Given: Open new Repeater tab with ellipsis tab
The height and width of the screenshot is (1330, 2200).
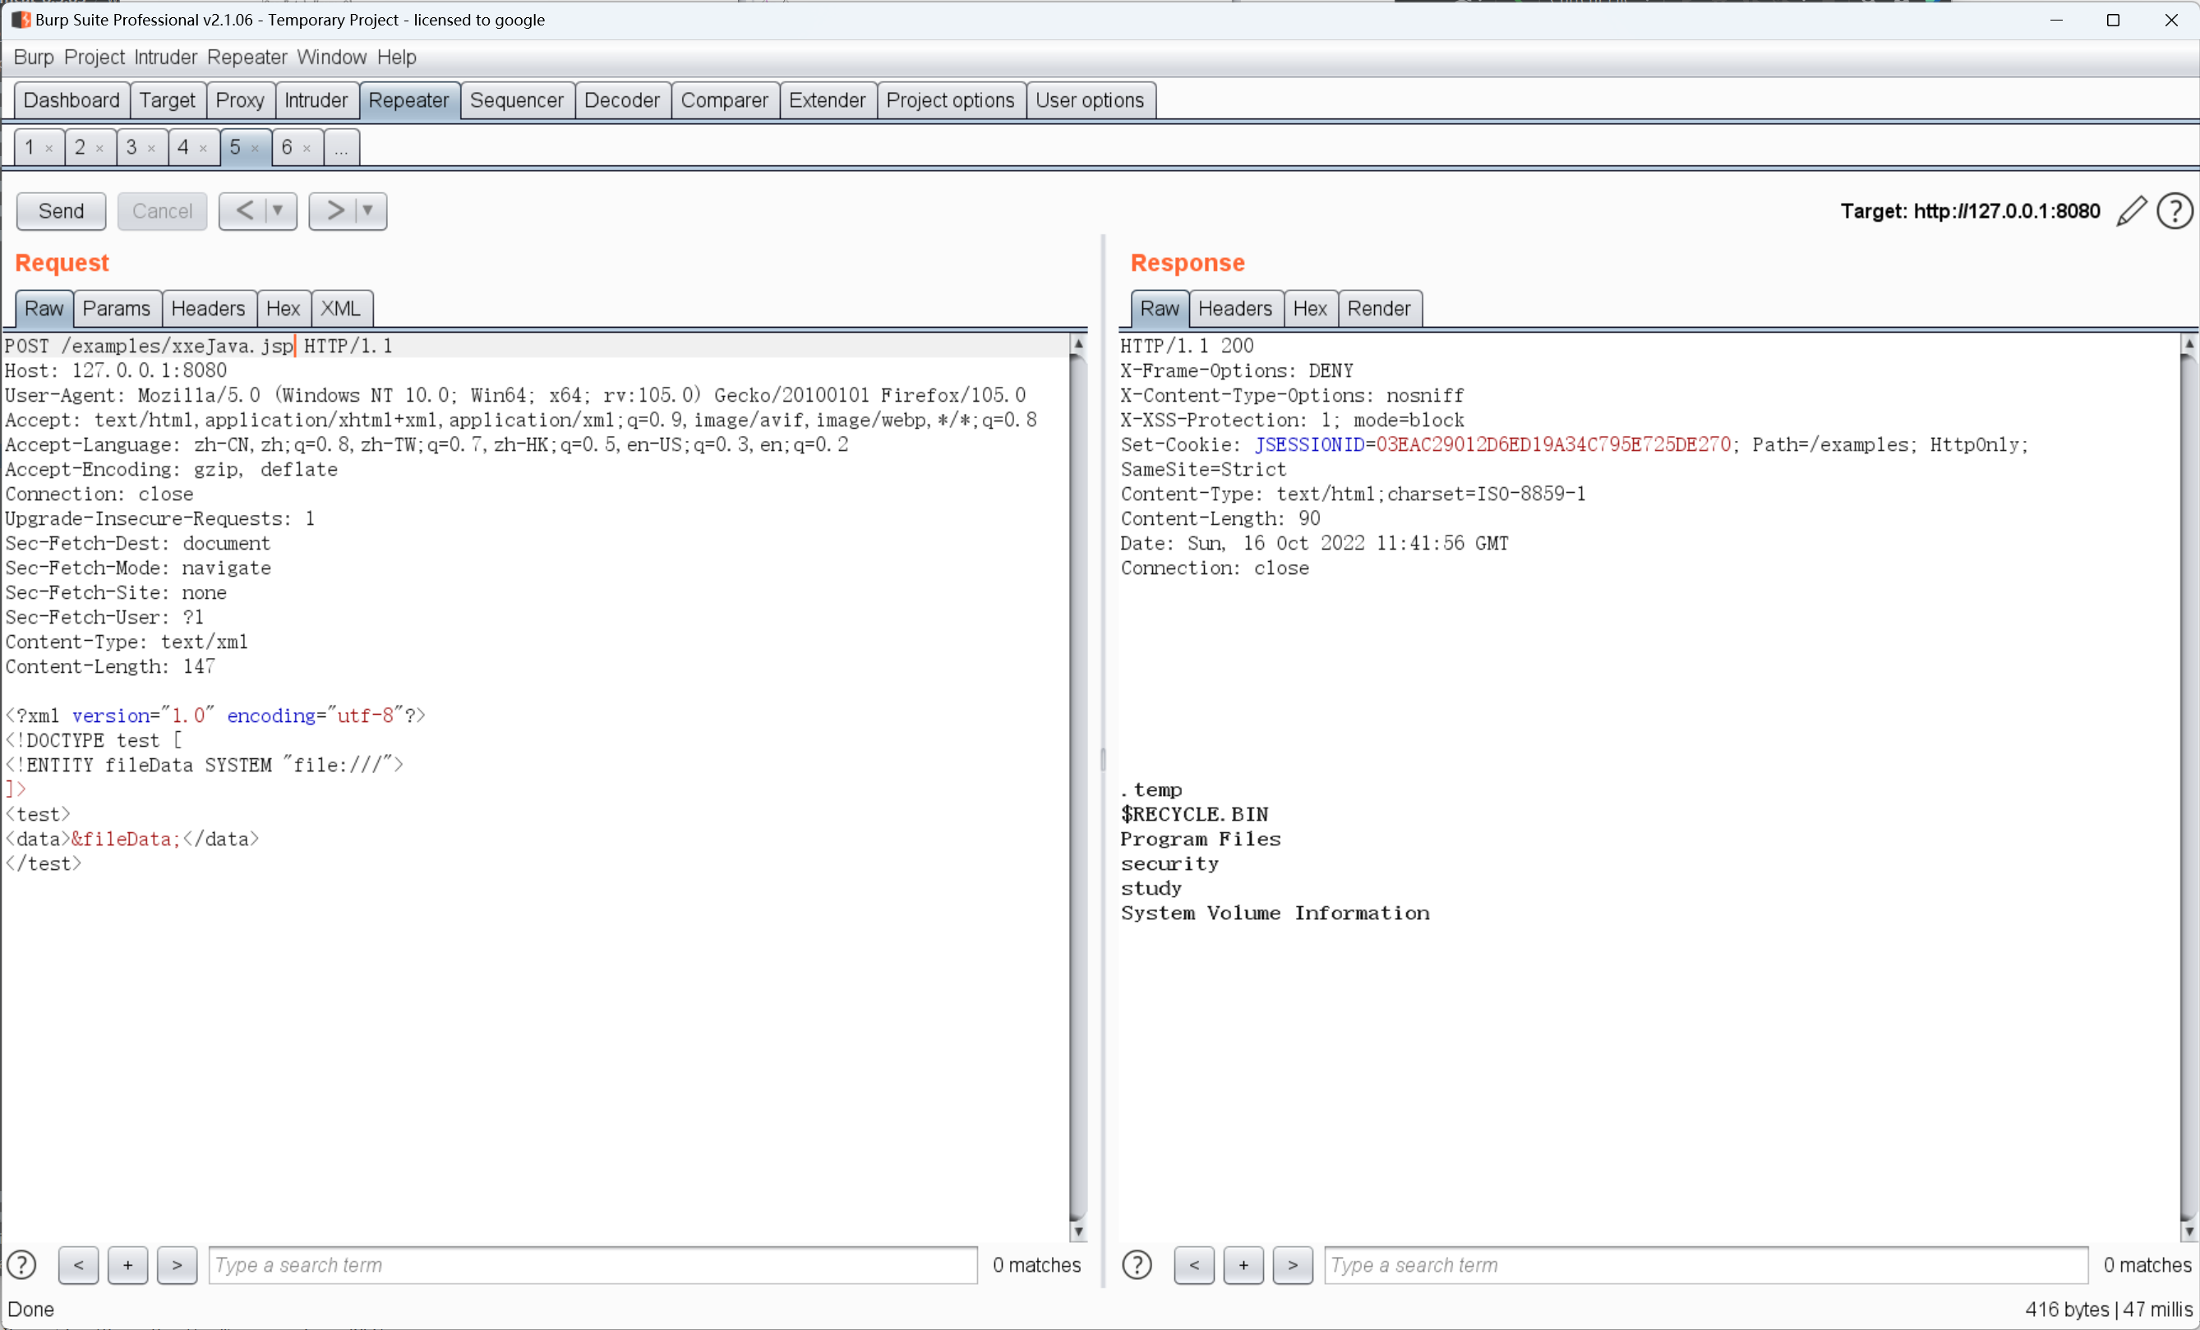Looking at the screenshot, I should pos(341,148).
